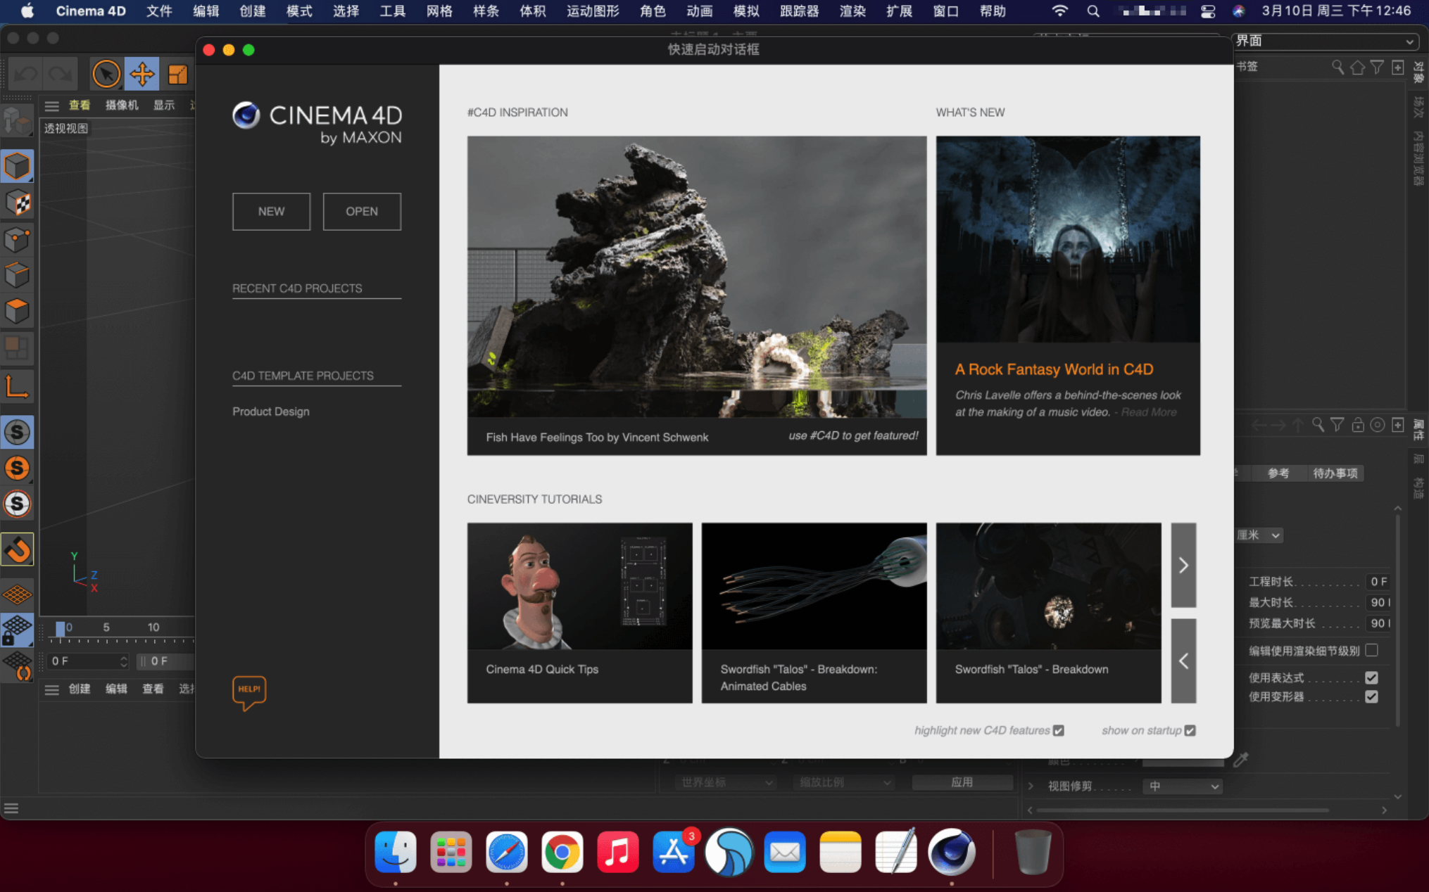1429x892 pixels.
Task: Click the orange Snap magnet icon
Action: click(x=18, y=549)
